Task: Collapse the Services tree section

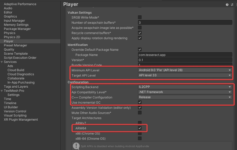Action: [x=2, y=62]
